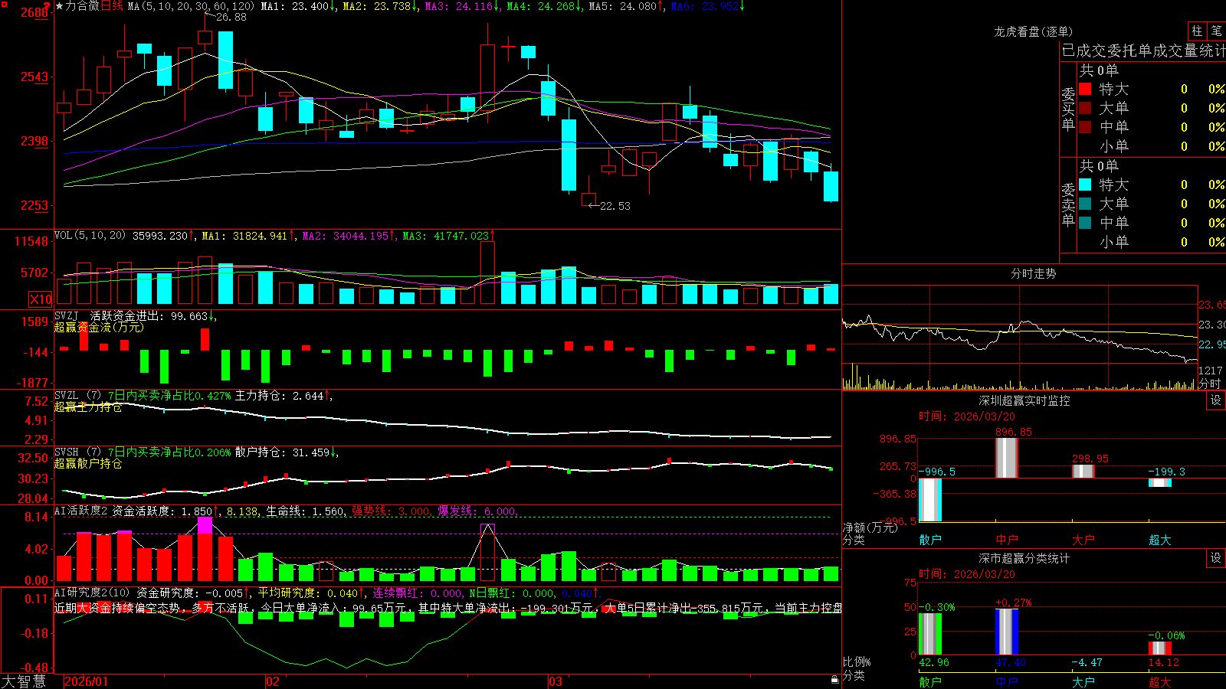Click the 超赢资金流(万元) label
Viewport: 1226px width, 689px height.
tap(99, 327)
